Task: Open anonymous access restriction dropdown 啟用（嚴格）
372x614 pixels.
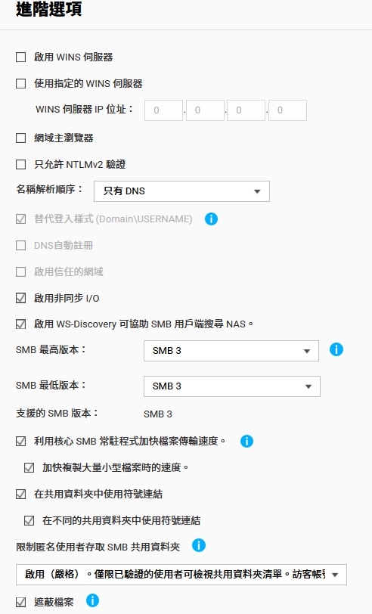Action: pyautogui.click(x=181, y=575)
